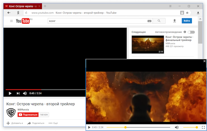Open the browser settings hamburger menu
Screen dimensions: 207x131
[x=170, y=6]
